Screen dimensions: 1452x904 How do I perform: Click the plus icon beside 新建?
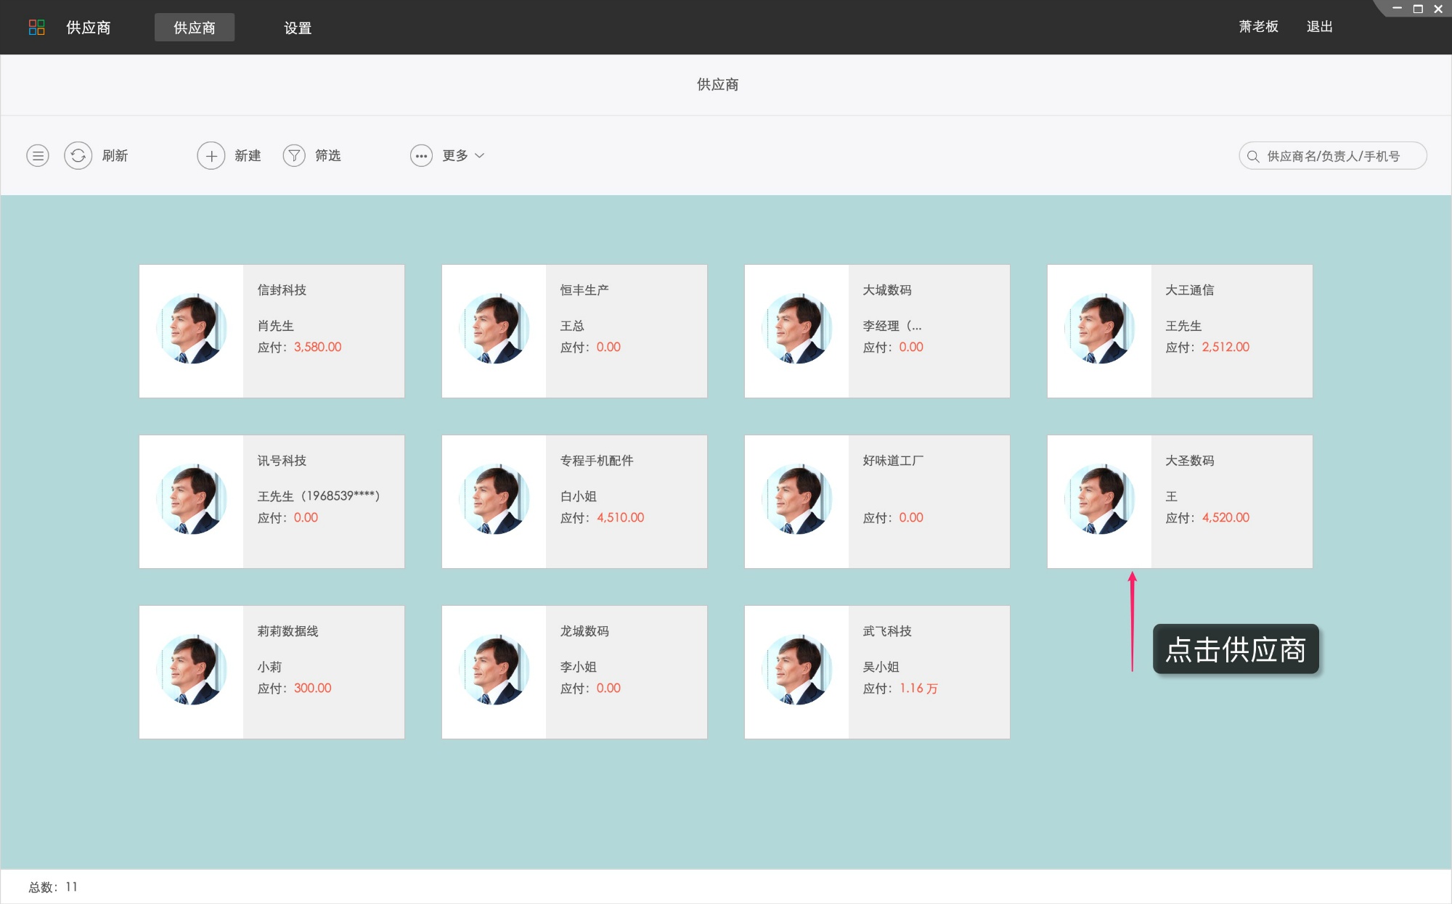[x=211, y=155]
